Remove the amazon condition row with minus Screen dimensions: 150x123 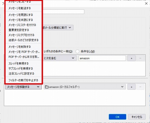click(140, 58)
